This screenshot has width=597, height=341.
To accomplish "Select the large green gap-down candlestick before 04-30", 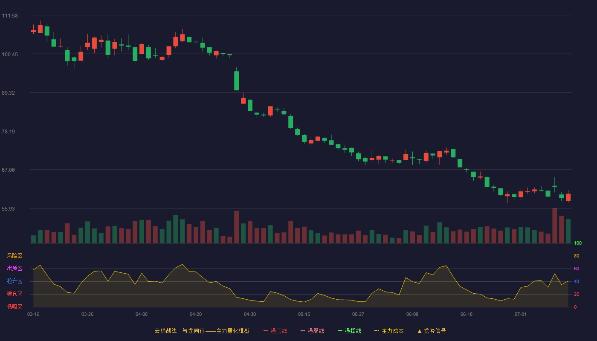I will click(x=236, y=80).
